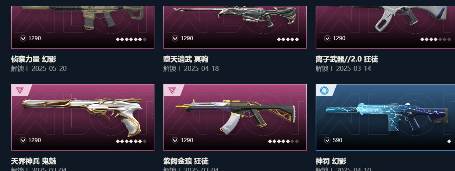This screenshot has width=455, height=171.
Task: Click the VP currency icon on 天界神兵 鬼魅 card
Action: coord(23,140)
